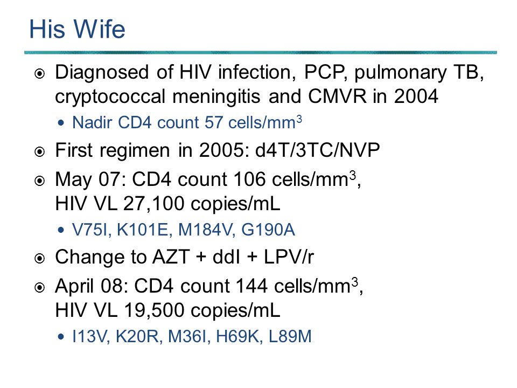Click the bullet icon before 'Change to AZT'
Viewport: 517px width, 388px height.
click(x=39, y=258)
